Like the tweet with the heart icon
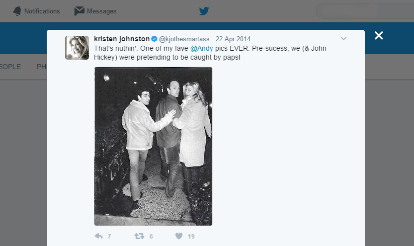 (x=178, y=236)
